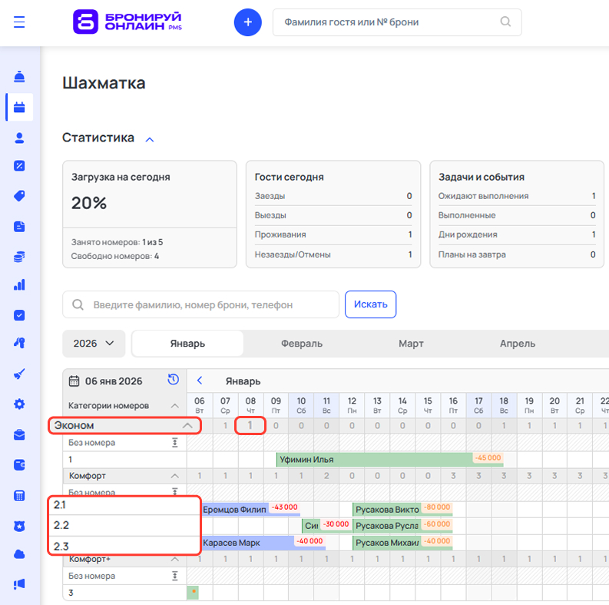Switch to the Март month tab
The width and height of the screenshot is (609, 605).
411,344
